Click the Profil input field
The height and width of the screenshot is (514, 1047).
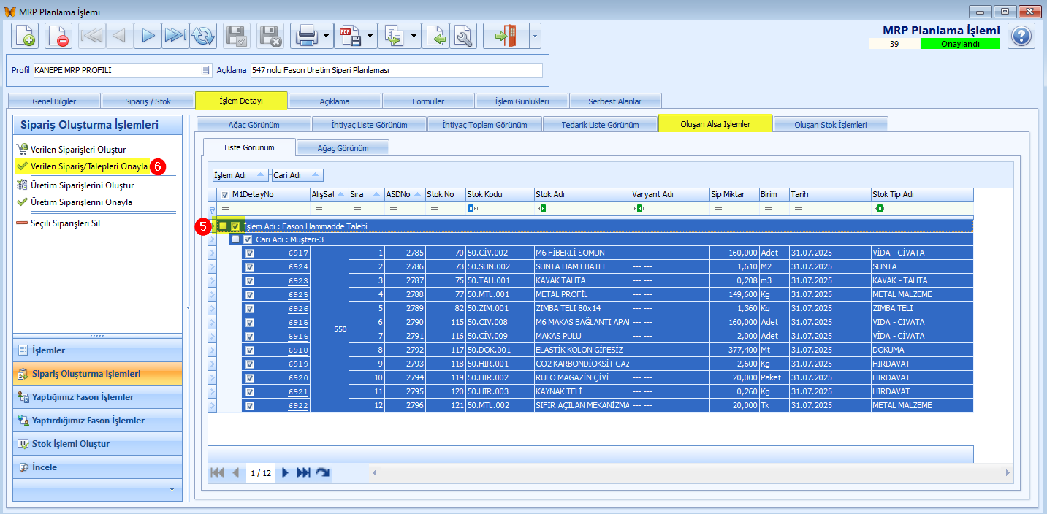coord(122,70)
